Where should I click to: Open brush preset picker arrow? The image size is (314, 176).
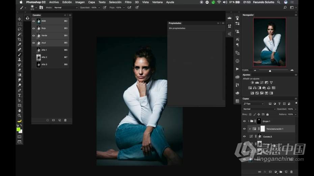tap(36, 8)
